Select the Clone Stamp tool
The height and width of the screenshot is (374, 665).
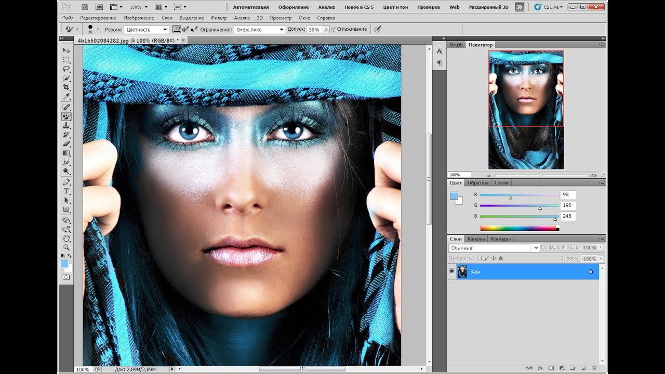66,126
